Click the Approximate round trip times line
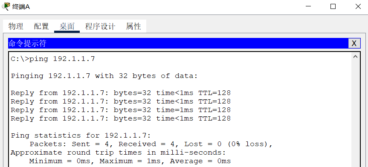Image resolution: width=368 pixels, height=167 pixels. (x=118, y=153)
